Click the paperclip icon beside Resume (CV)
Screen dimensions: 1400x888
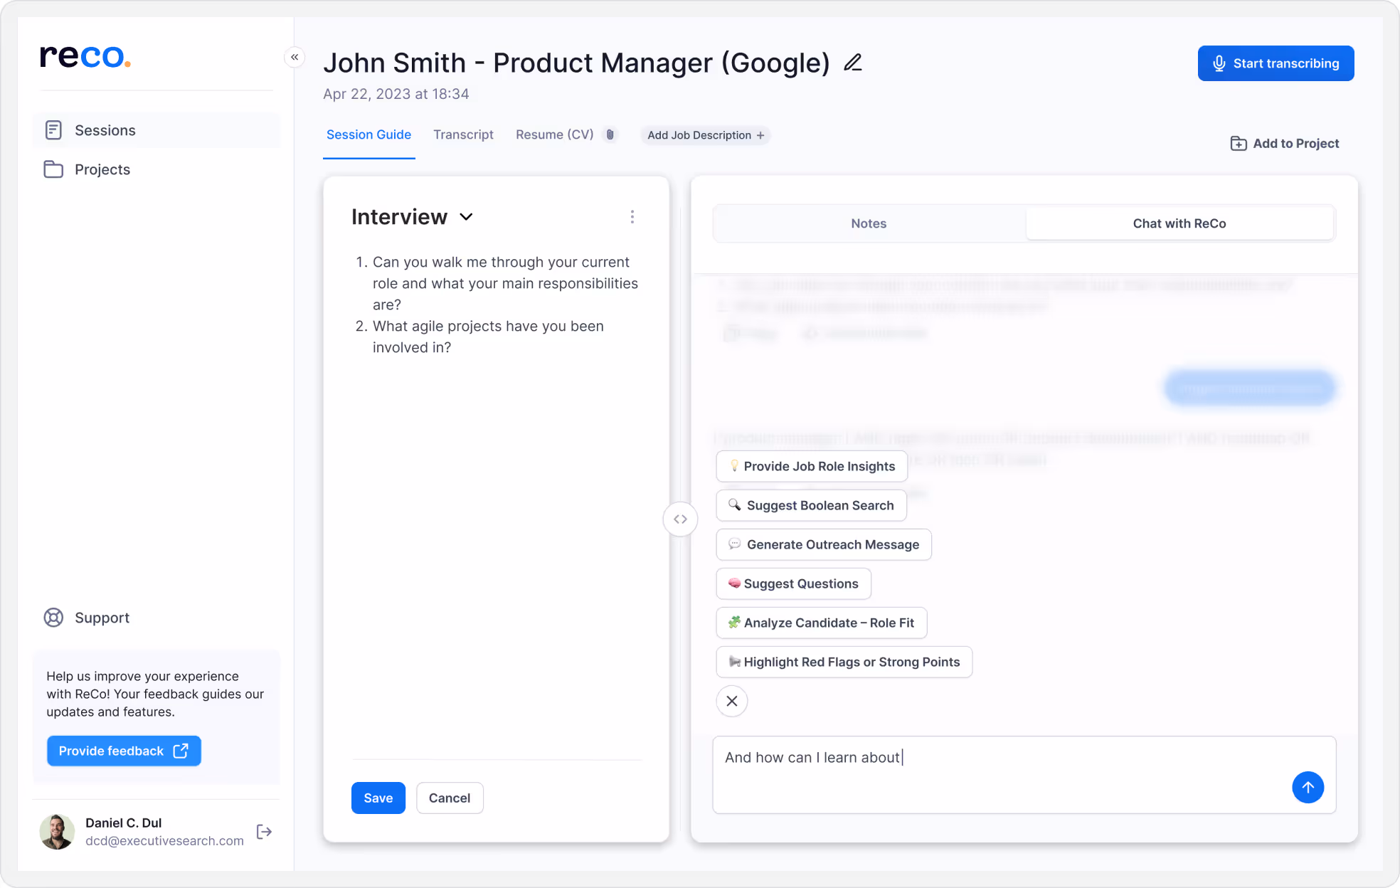pyautogui.click(x=610, y=134)
